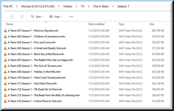This screenshot has height=111, width=174.
Task: Click the size value 397,894 KB
Action: pyautogui.click(x=158, y=54)
